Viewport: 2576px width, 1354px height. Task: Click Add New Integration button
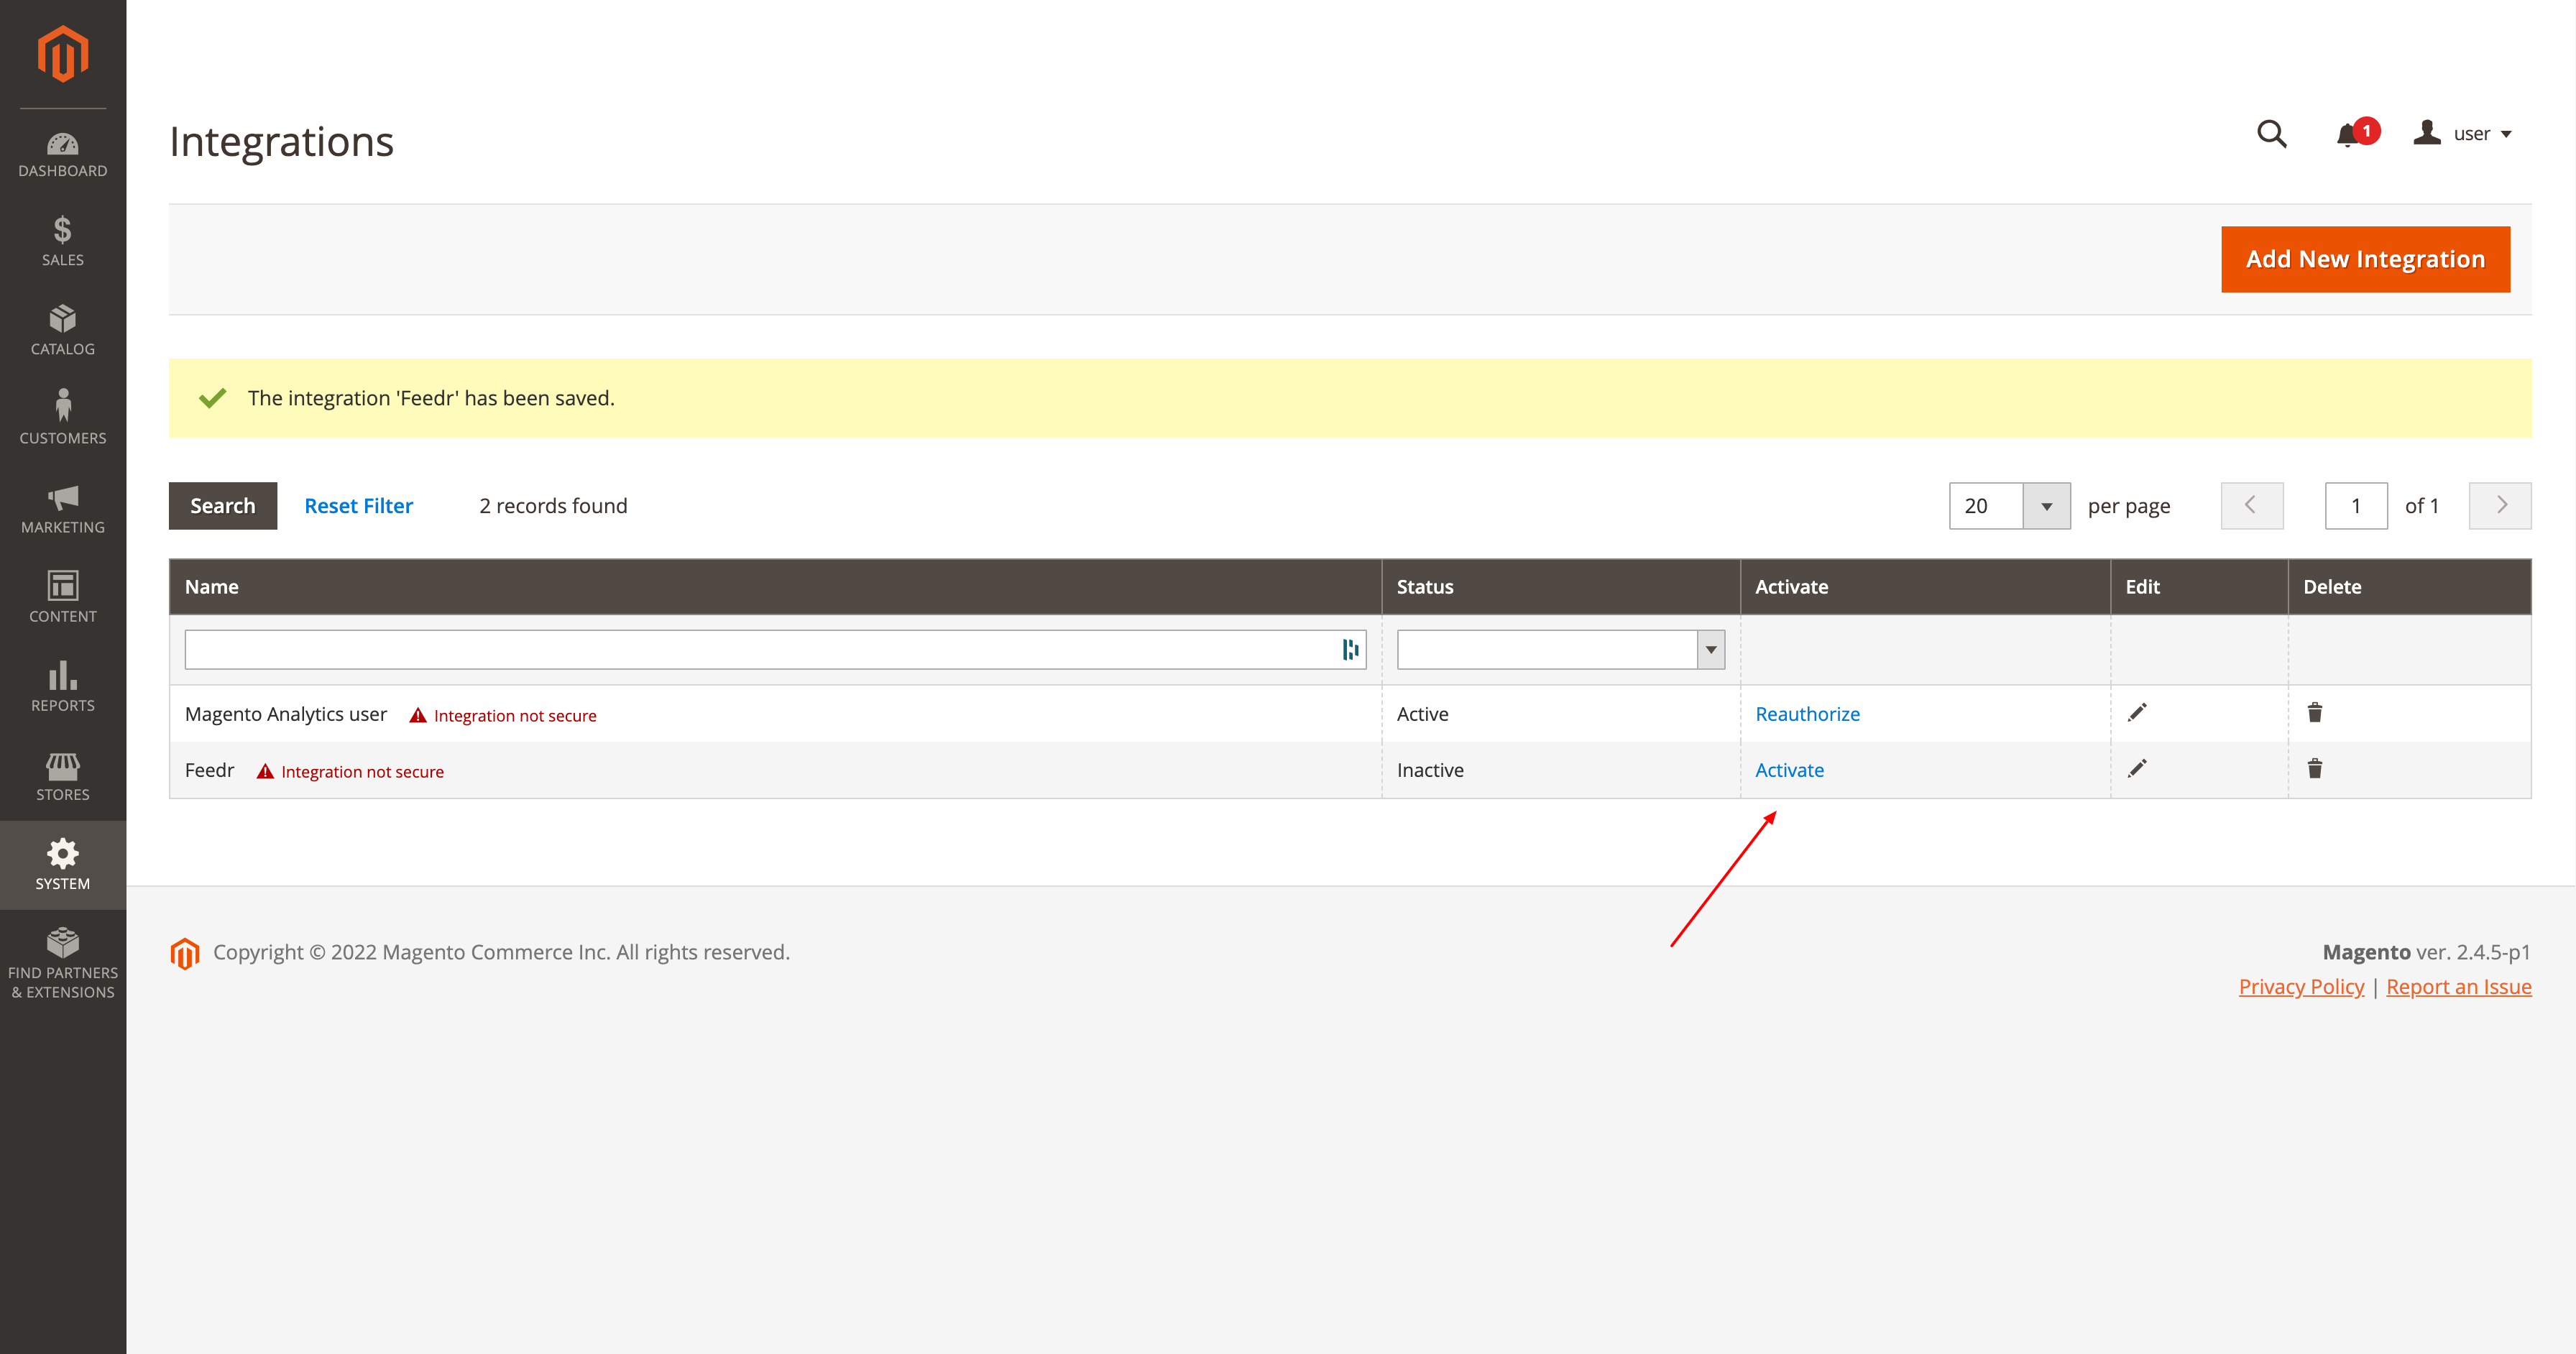click(2365, 260)
